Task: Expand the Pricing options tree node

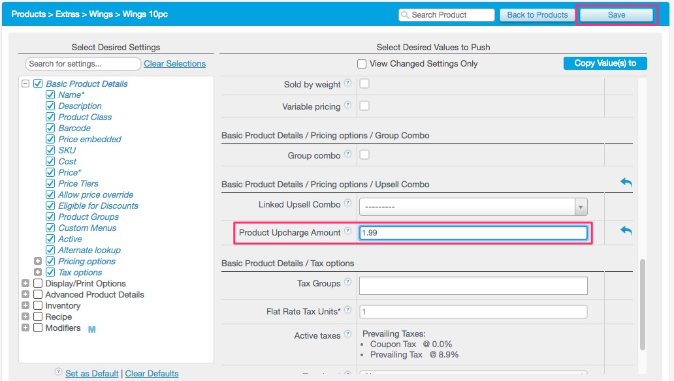Action: point(38,261)
